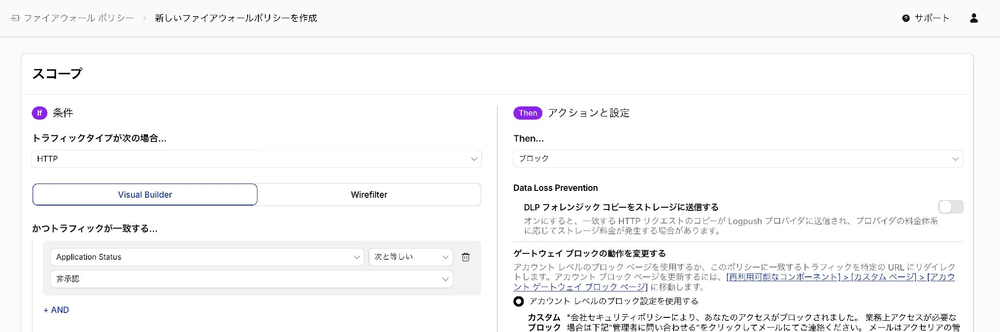The width and height of the screenshot is (1000, 332).
Task: Click the If condition badge
Action: coord(40,113)
